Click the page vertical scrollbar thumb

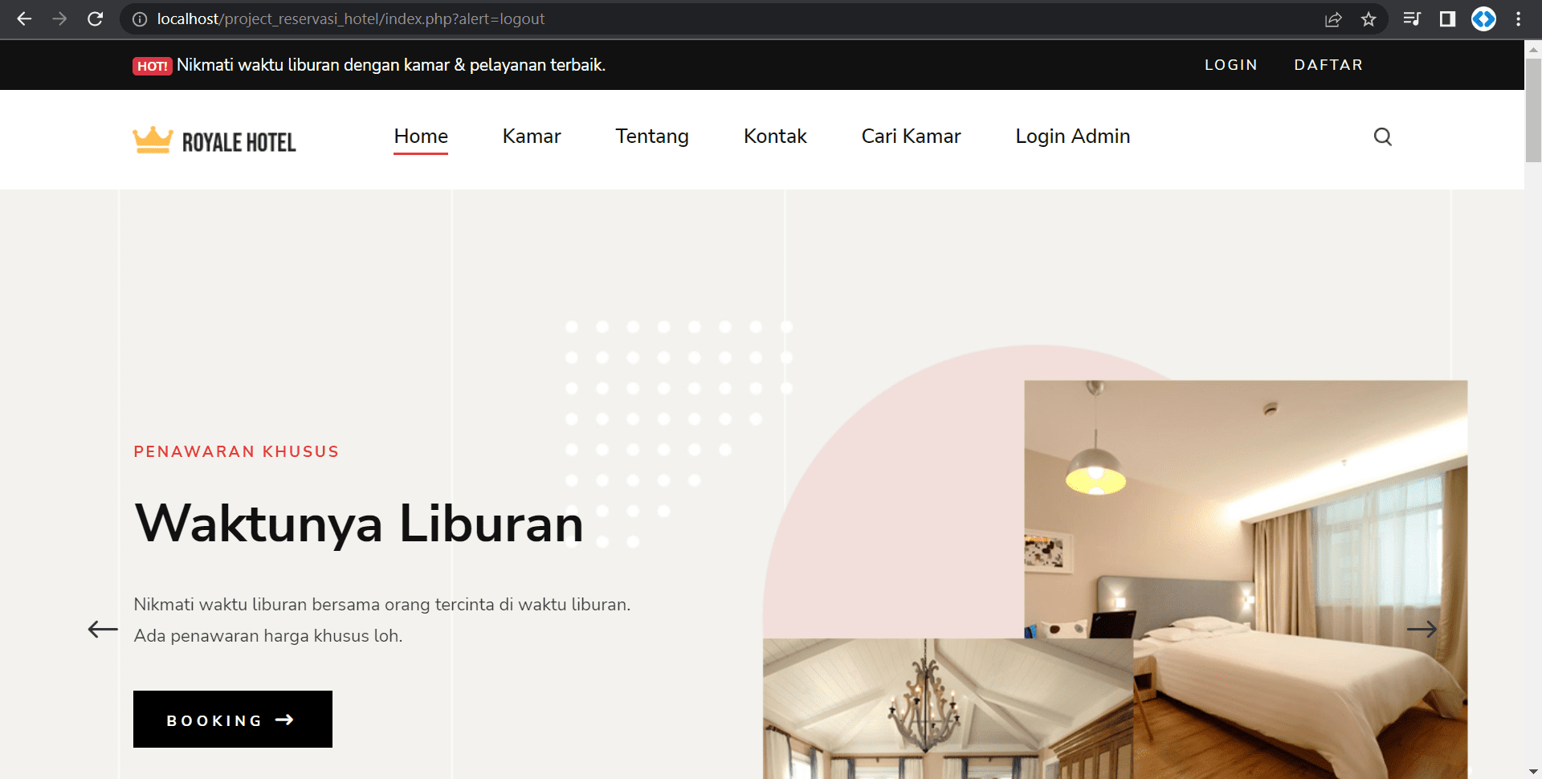[1532, 109]
